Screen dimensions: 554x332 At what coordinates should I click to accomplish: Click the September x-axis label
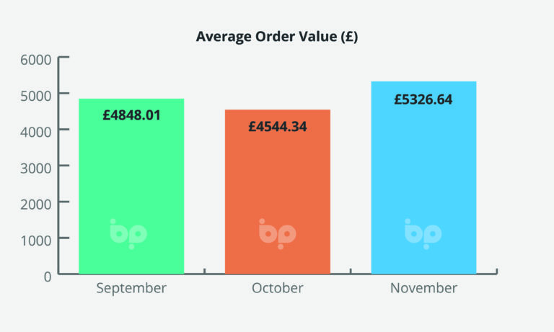click(x=131, y=288)
